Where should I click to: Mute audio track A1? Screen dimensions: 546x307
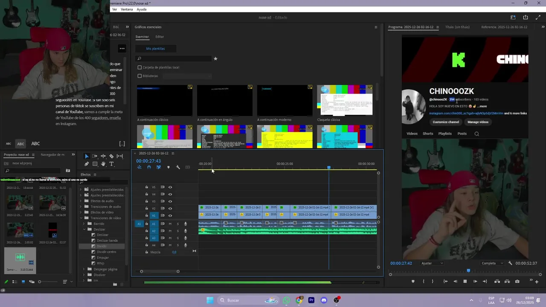(170, 224)
